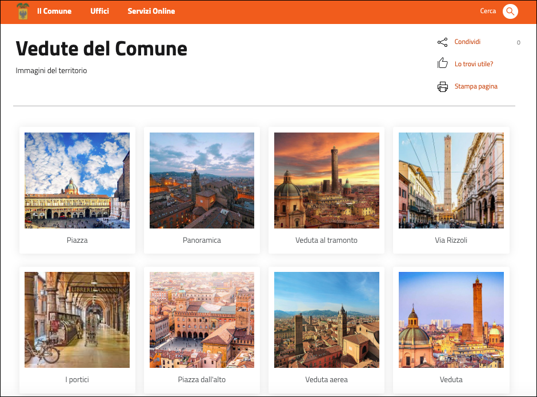The width and height of the screenshot is (537, 397).
Task: Select the I portici image
Action: point(77,320)
